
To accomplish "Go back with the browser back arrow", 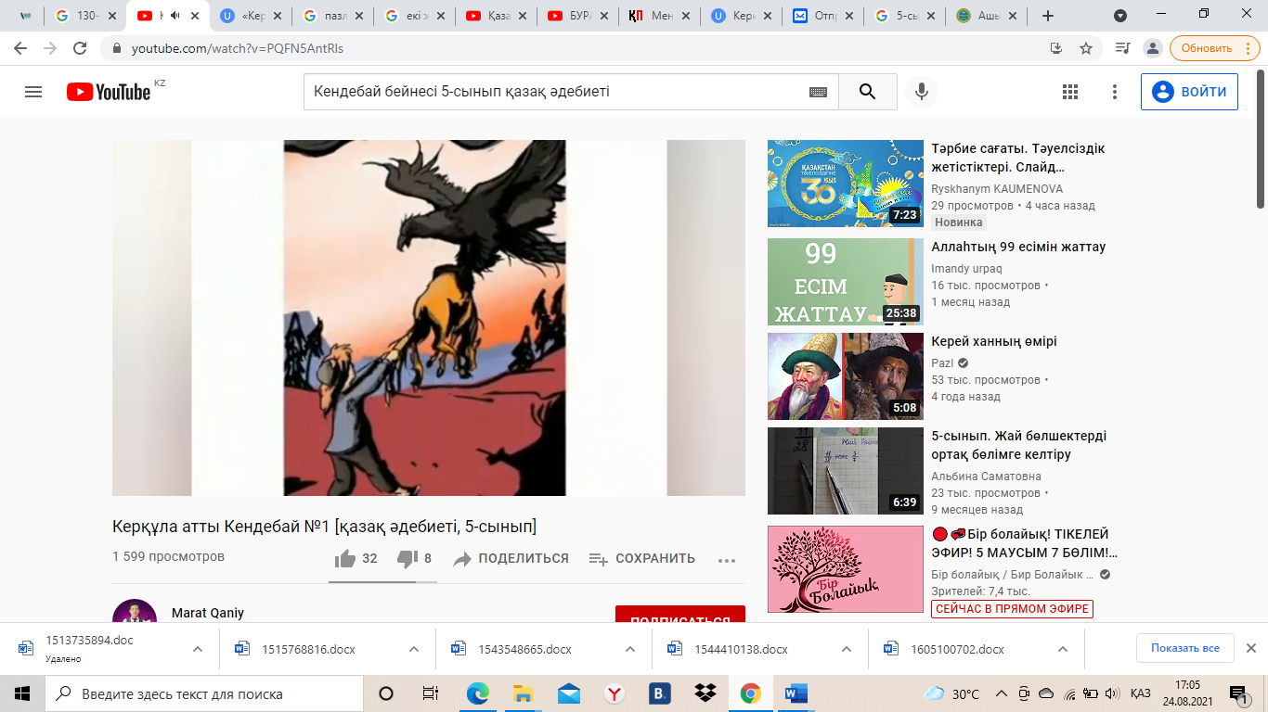I will click(20, 48).
